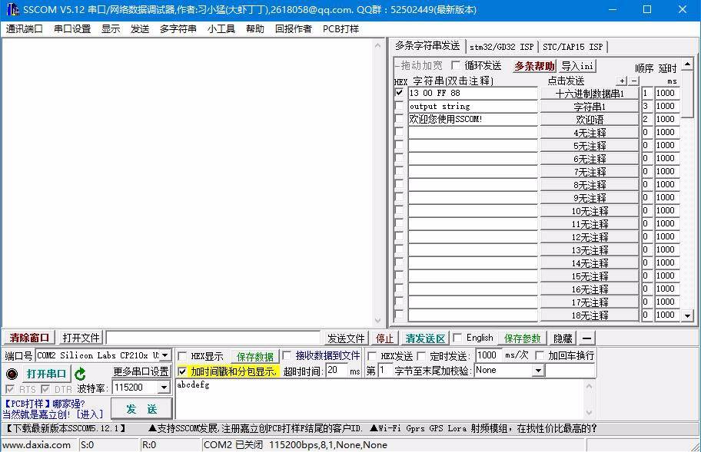Click the plus button to add rows
The width and height of the screenshot is (701, 452).
[x=622, y=81]
